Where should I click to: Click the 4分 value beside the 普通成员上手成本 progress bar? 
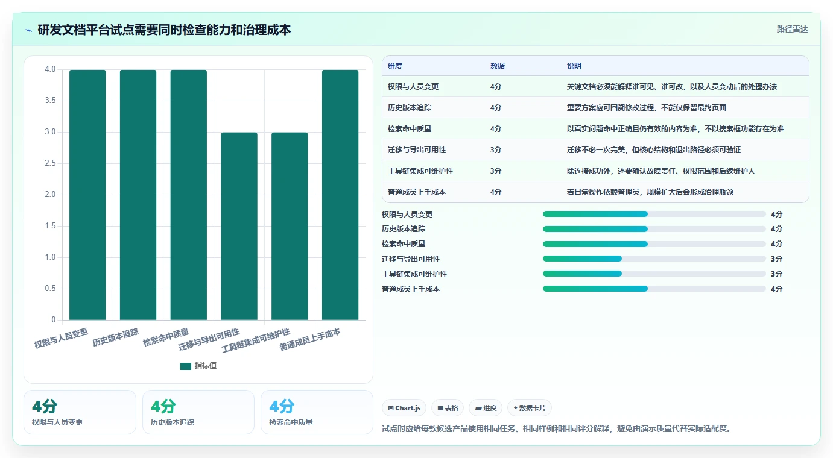point(776,289)
